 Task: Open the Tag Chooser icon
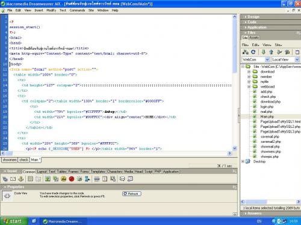coord(130,179)
